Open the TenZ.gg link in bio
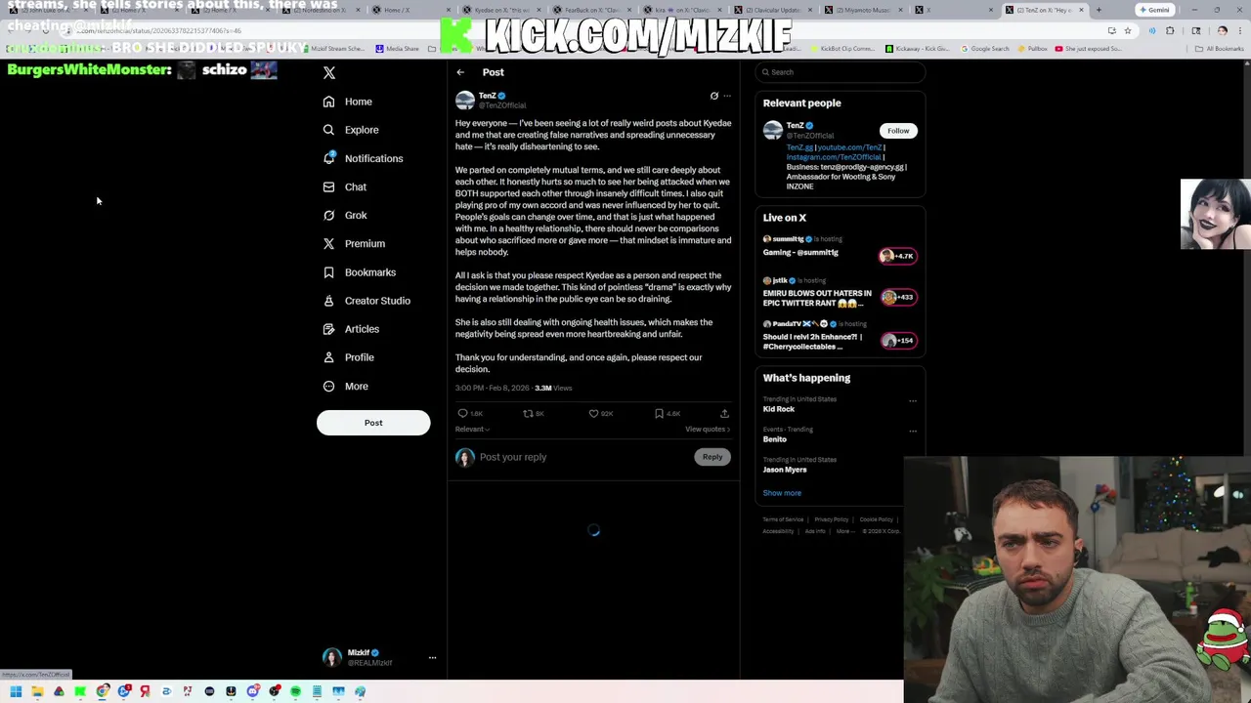 pyautogui.click(x=799, y=147)
